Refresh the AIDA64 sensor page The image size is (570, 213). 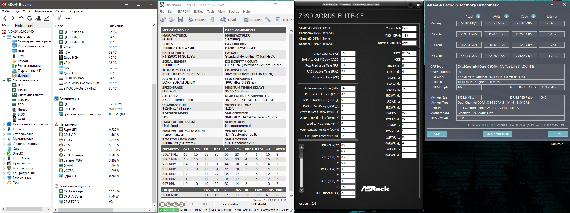(x=30, y=18)
